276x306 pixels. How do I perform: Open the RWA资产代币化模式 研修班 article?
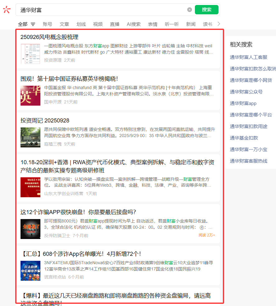click(x=117, y=166)
